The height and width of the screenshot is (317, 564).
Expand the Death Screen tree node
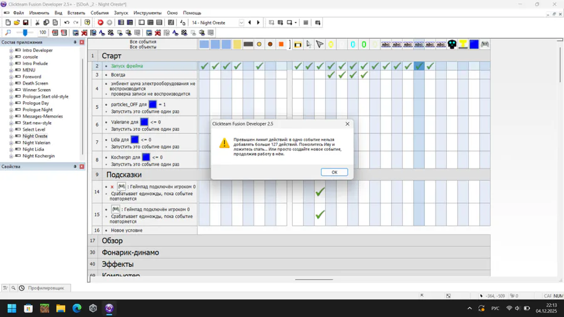tap(11, 84)
